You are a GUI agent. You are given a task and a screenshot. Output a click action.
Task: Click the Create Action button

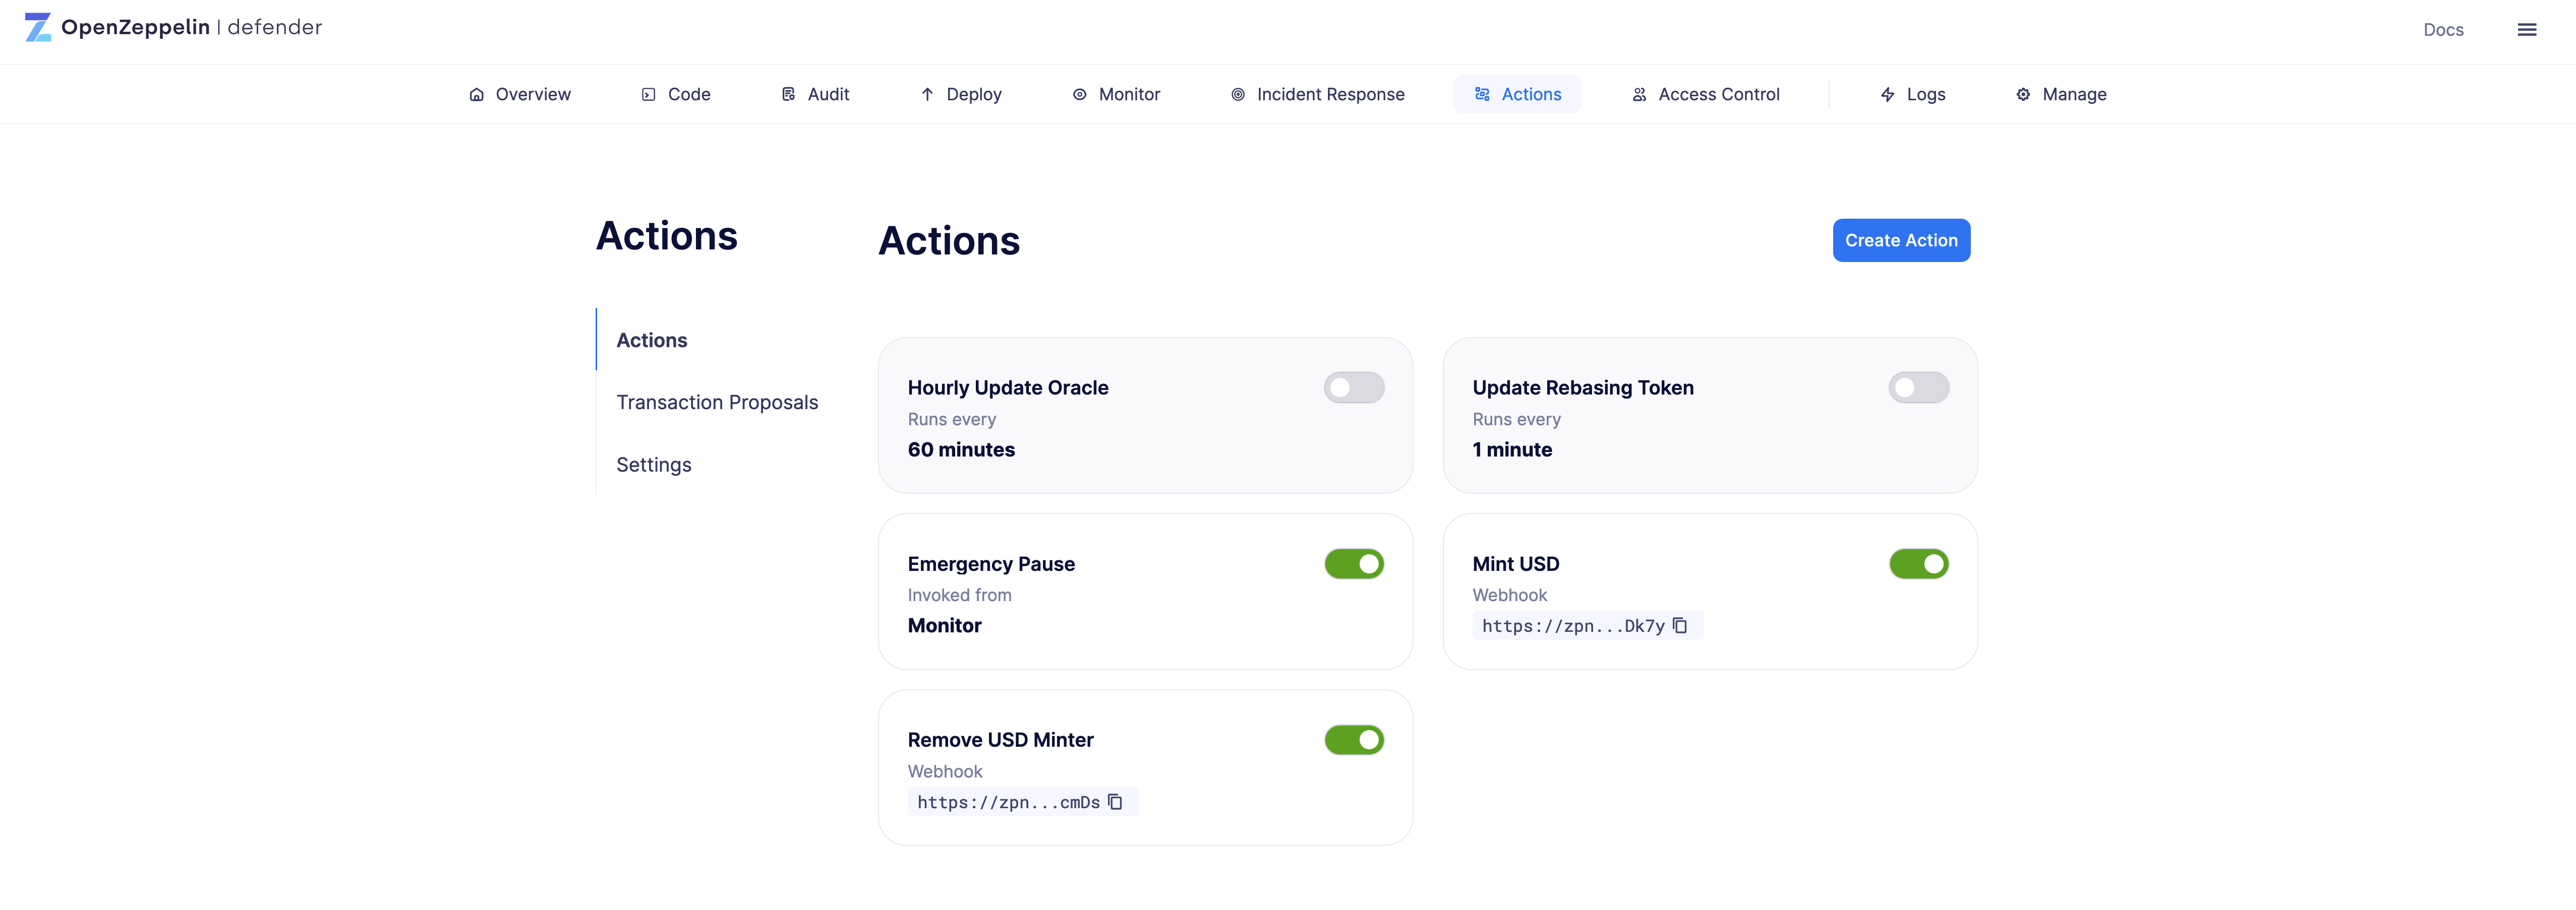(1901, 241)
